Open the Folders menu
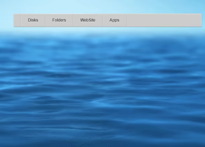Image resolution: width=205 pixels, height=147 pixels. (x=59, y=20)
